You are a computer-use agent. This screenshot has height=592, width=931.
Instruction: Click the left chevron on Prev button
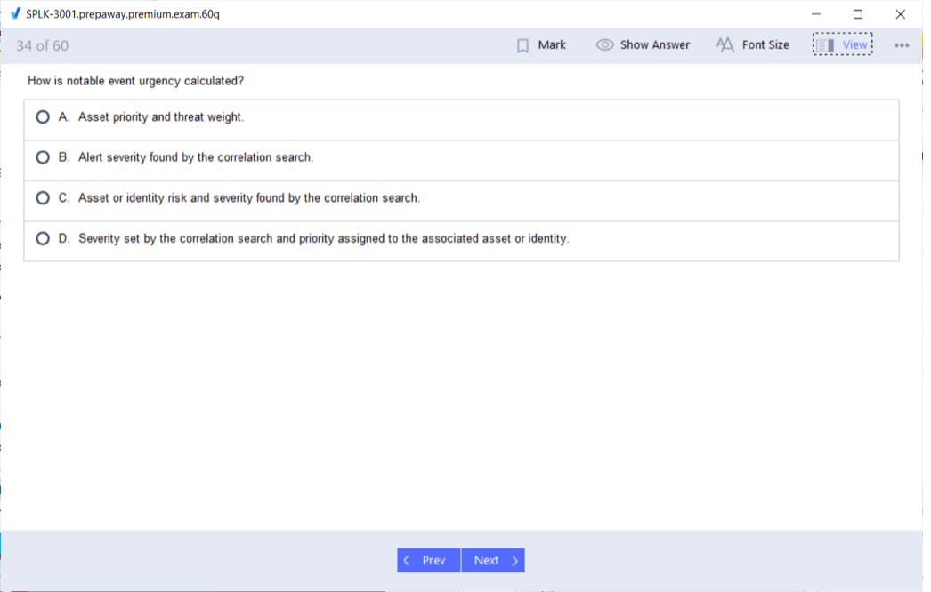point(407,561)
